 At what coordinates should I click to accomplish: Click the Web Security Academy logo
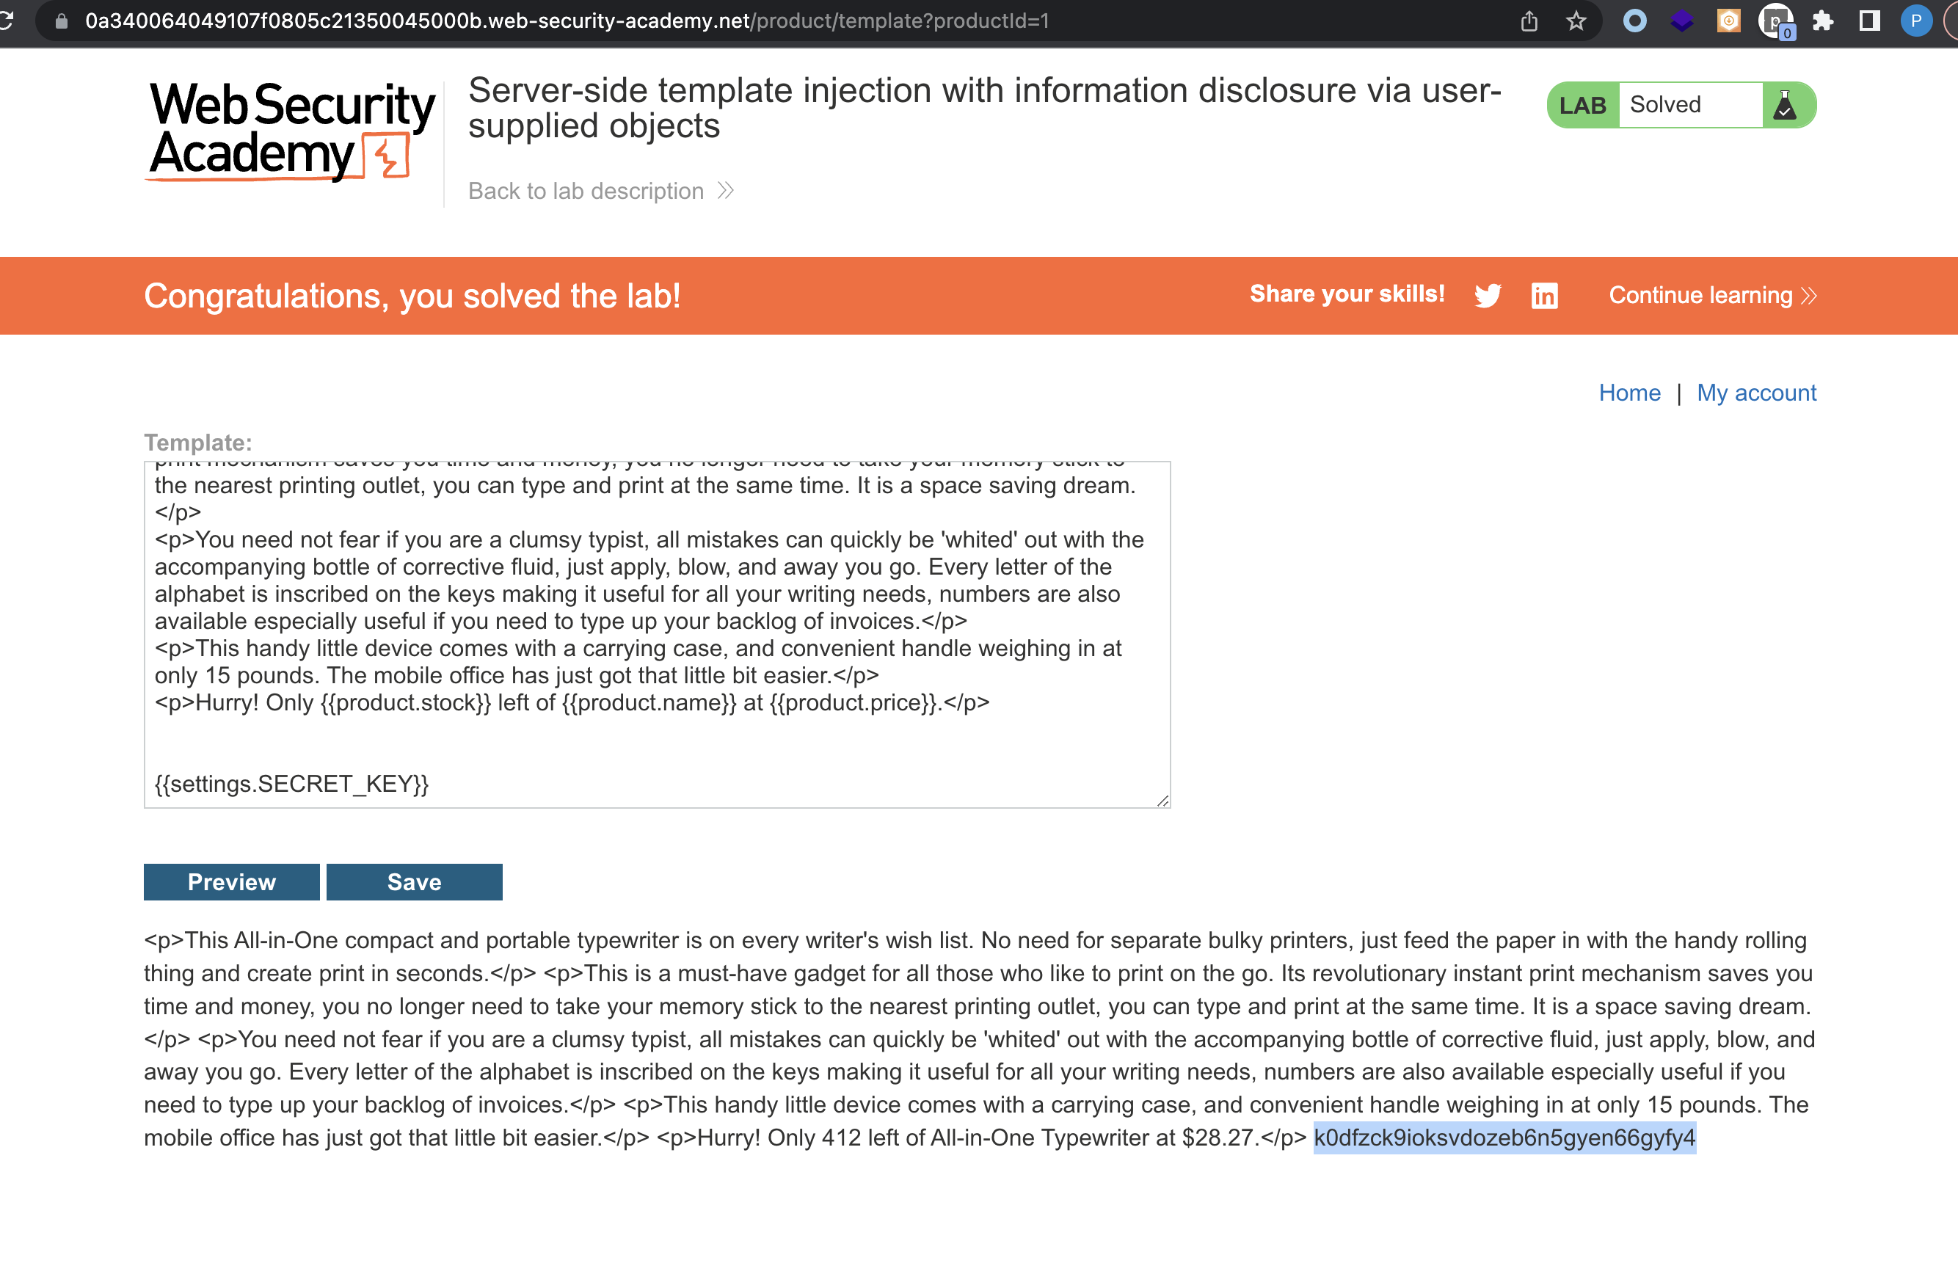tap(291, 130)
